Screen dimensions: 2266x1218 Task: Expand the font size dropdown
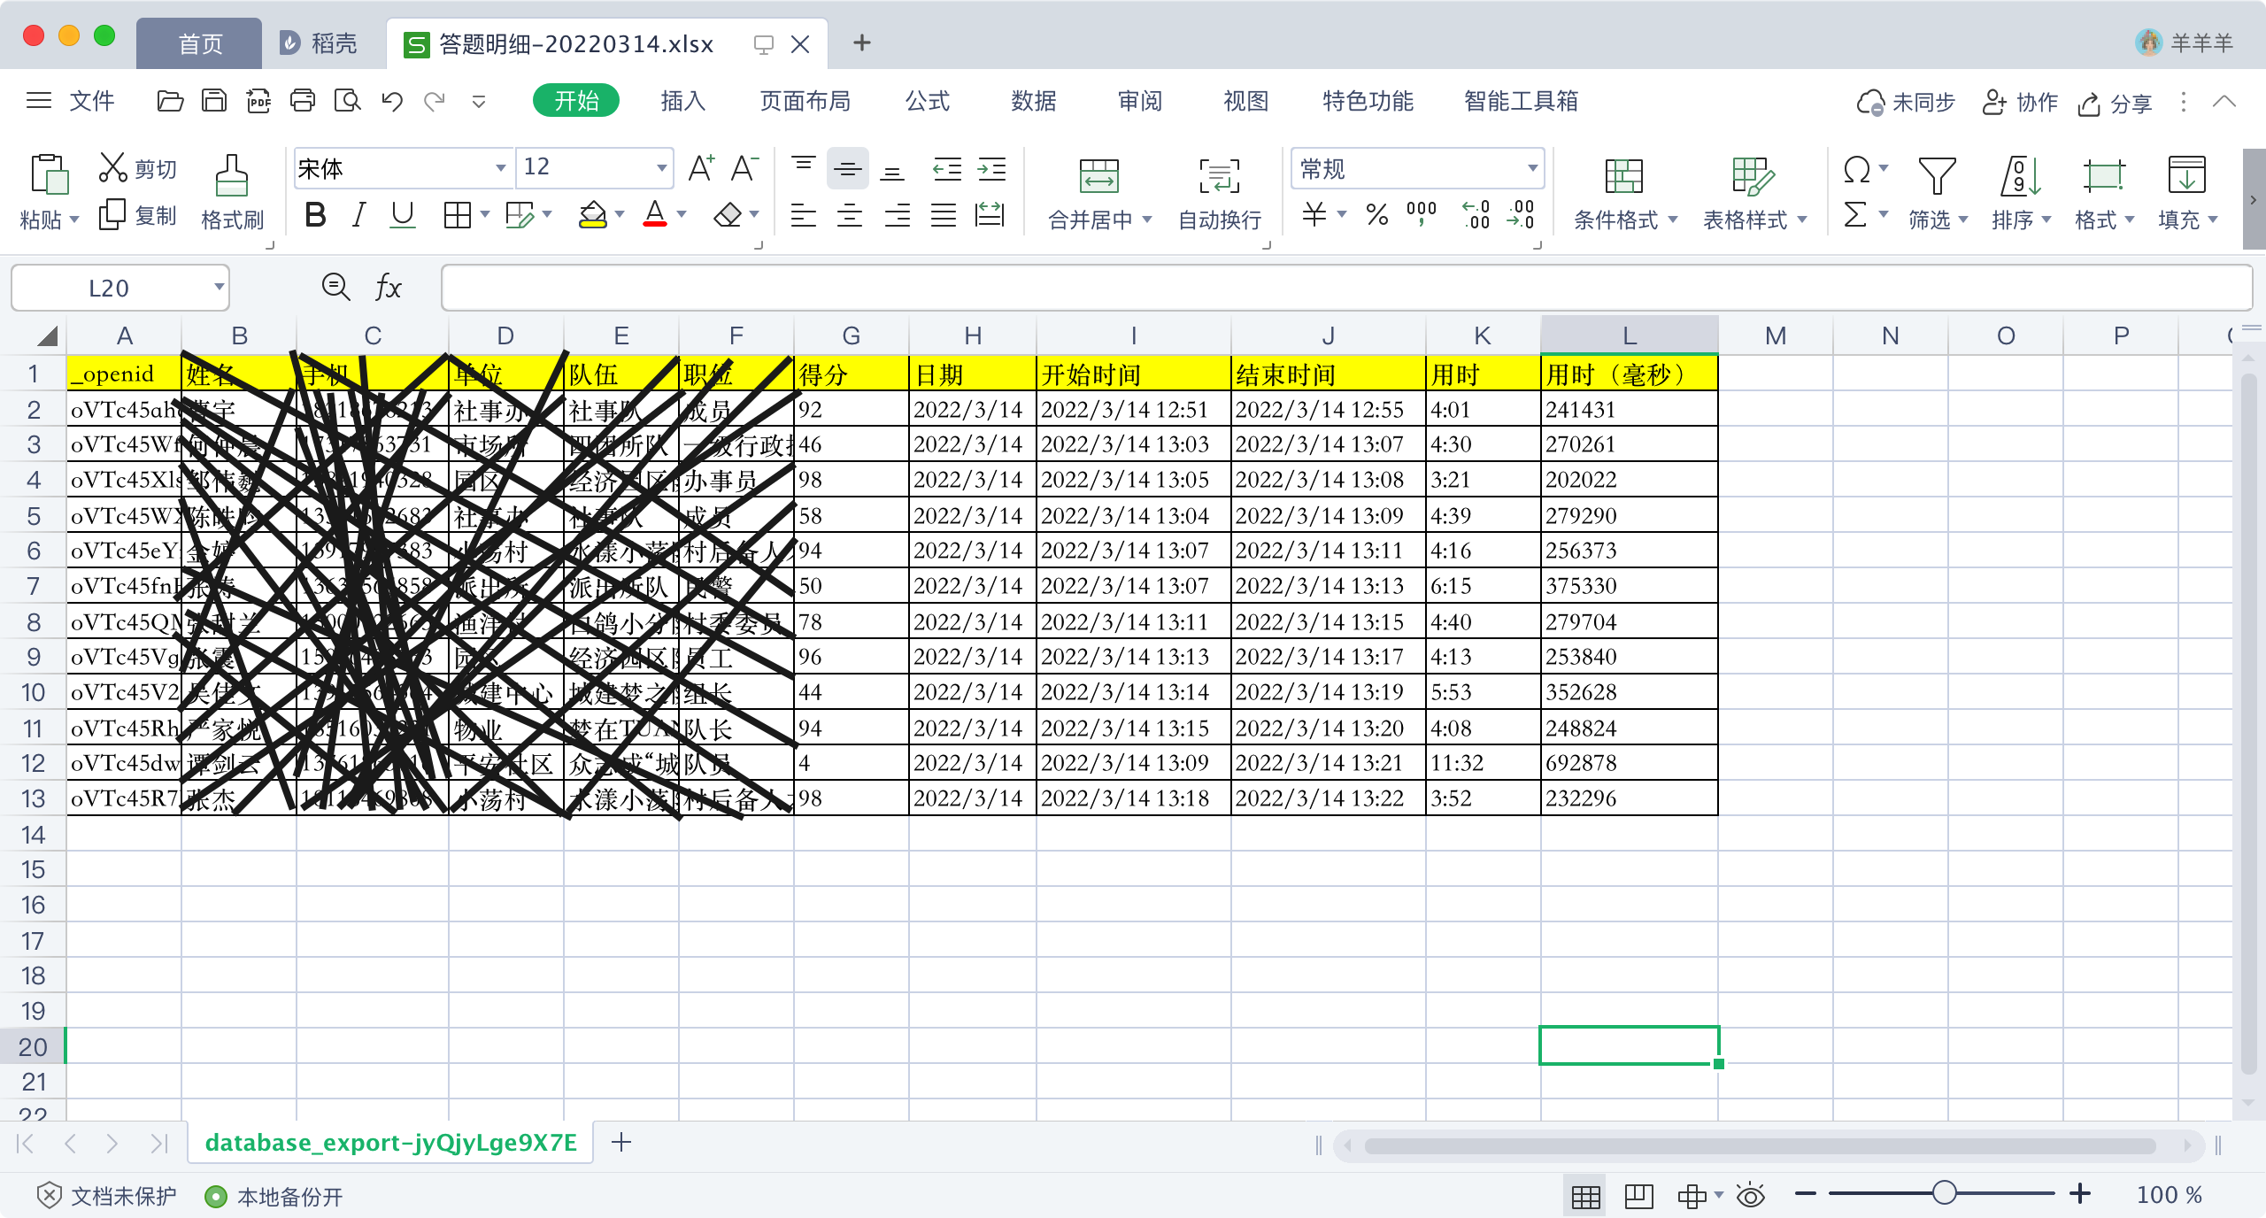coord(660,168)
